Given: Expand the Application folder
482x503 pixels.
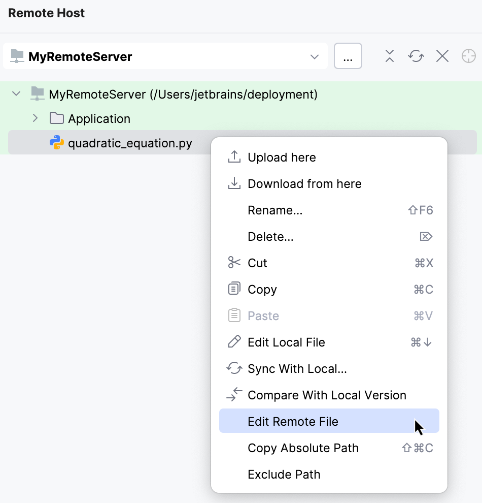Looking at the screenshot, I should coord(35,118).
